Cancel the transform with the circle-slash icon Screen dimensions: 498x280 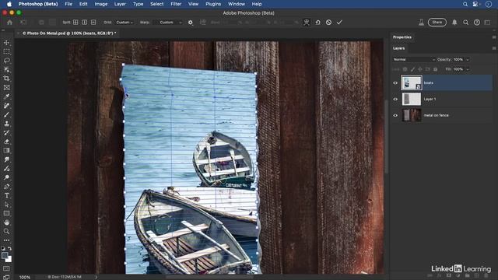[328, 23]
